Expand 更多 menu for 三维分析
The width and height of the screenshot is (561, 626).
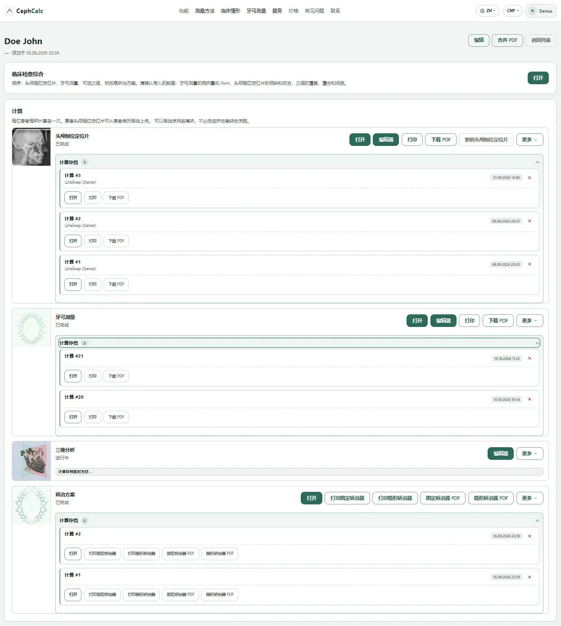click(529, 454)
